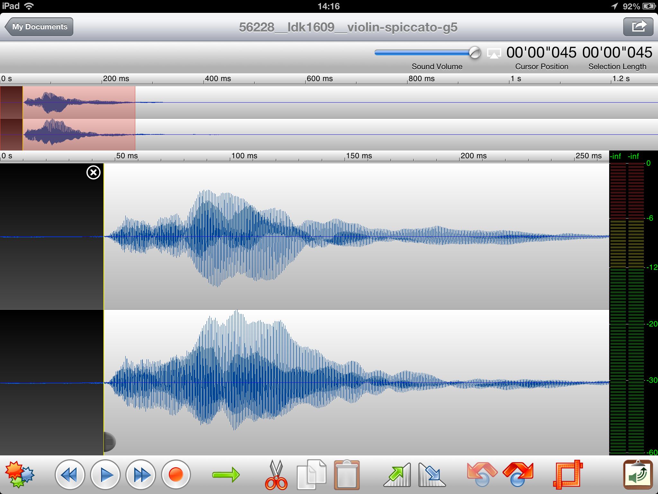
Task: Tap the orange crop selection icon
Action: tap(568, 475)
